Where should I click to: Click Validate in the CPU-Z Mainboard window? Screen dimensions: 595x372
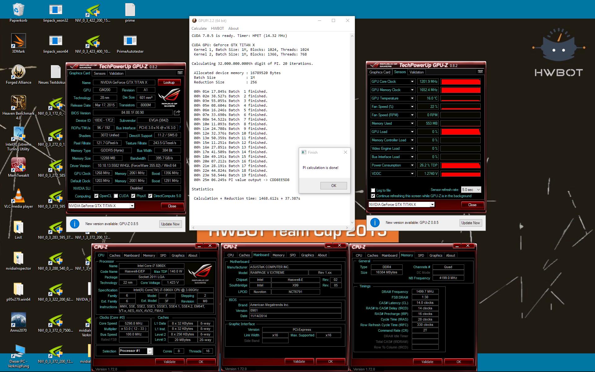tap(299, 361)
